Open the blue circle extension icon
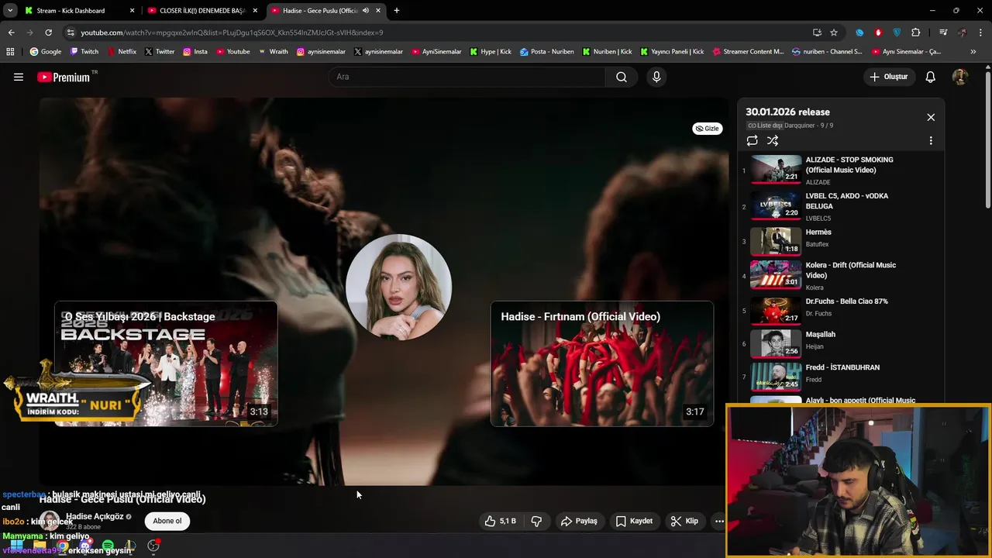 tap(859, 33)
